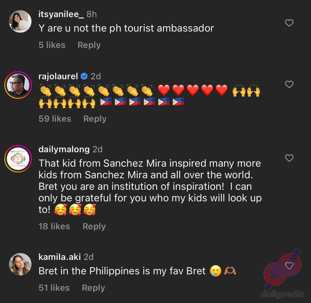311x303 pixels.
Task: Go to itsyanilee_ username profile
Action: point(61,14)
